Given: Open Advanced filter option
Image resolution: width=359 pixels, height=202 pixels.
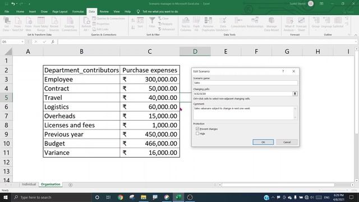Looking at the screenshot, I should [x=167, y=29].
